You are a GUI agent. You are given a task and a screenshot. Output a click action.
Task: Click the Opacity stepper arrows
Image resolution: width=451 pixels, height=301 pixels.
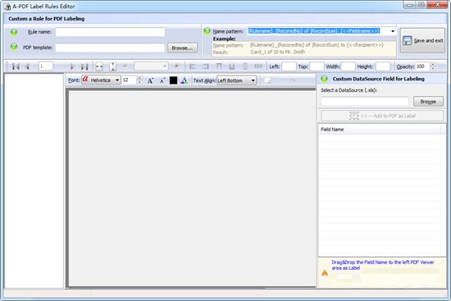[x=433, y=66]
